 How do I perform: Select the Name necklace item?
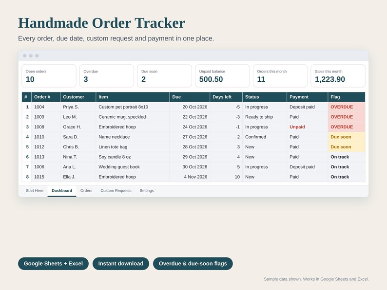tap(133, 137)
